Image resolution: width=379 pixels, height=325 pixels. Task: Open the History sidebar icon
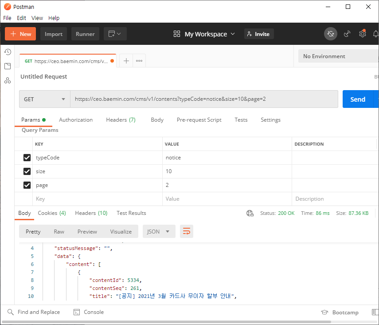8,52
